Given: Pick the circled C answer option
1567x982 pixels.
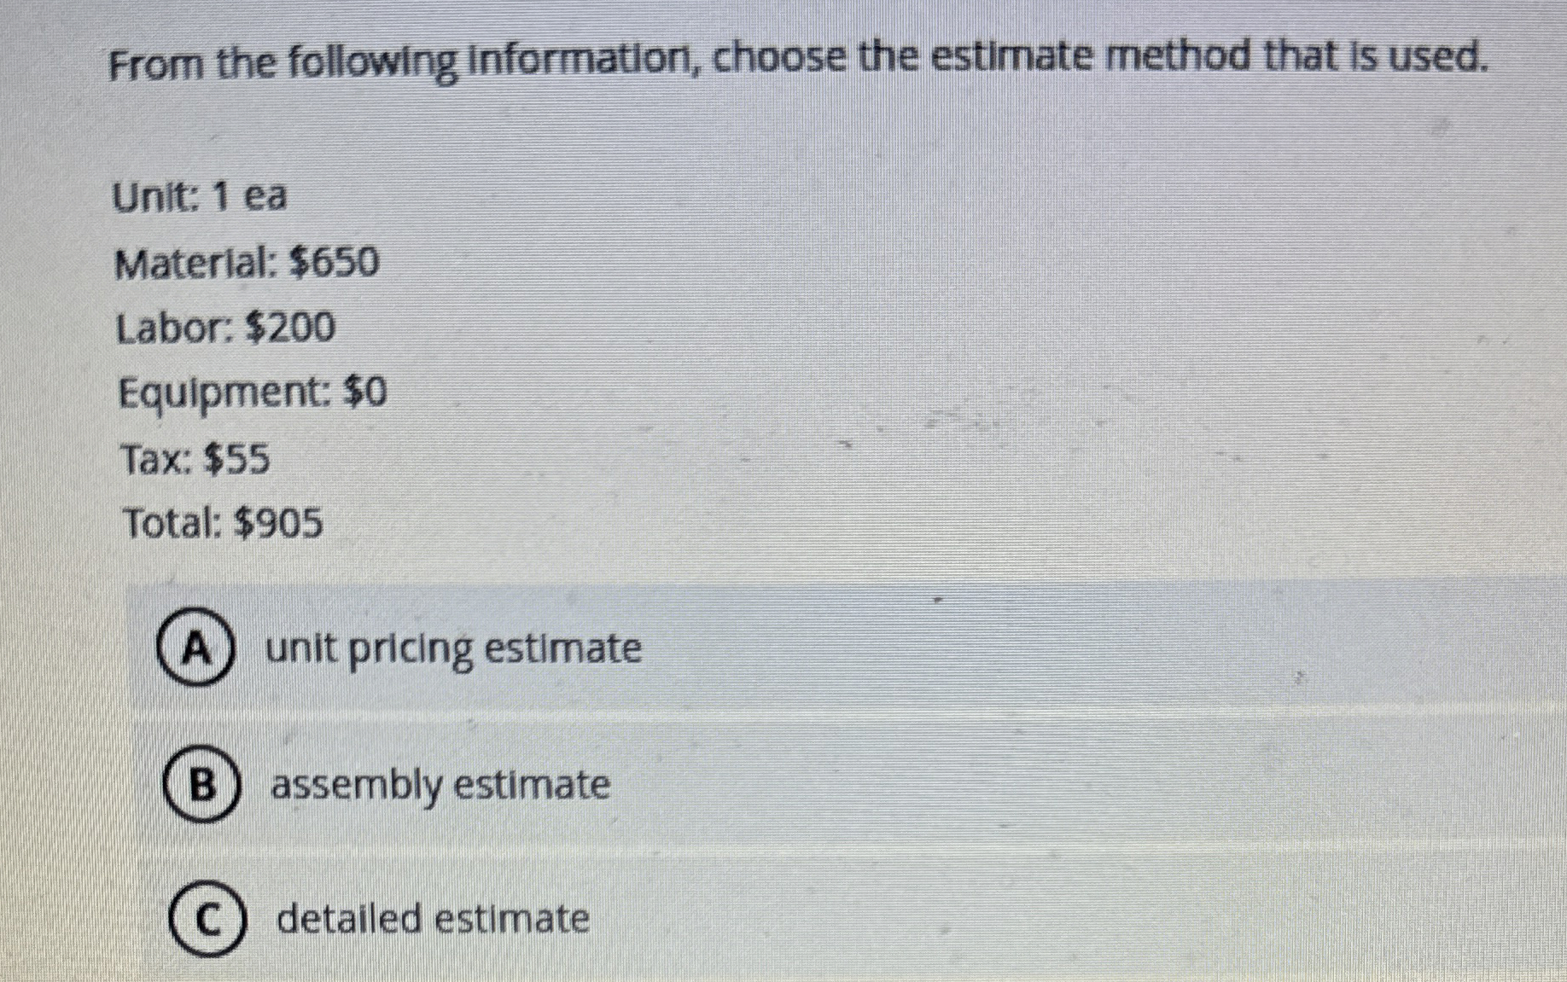Looking at the screenshot, I should [207, 920].
